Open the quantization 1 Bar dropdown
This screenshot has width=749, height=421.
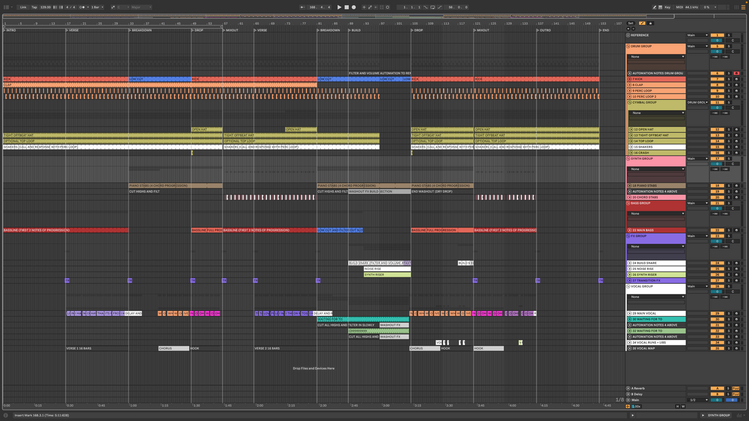click(97, 7)
